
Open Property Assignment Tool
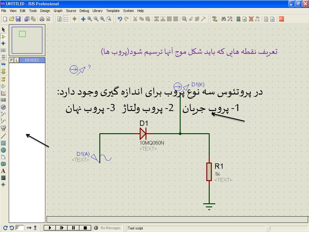(x=230, y=19)
